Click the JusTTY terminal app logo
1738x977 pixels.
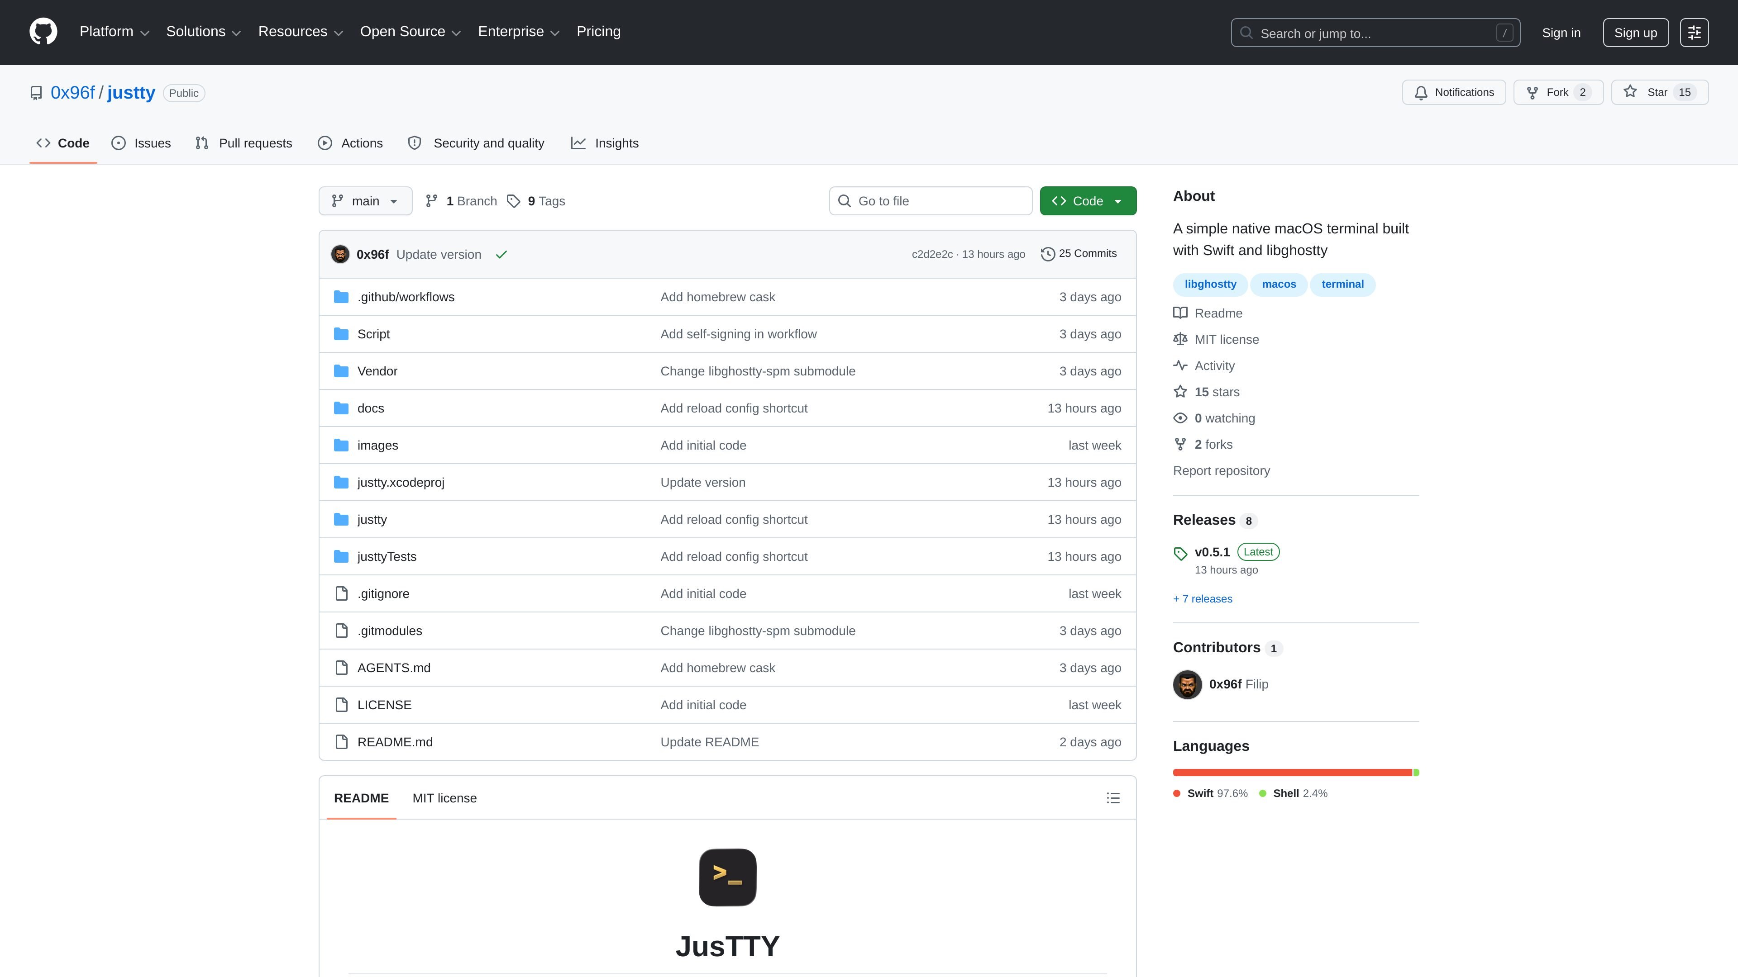pos(727,877)
